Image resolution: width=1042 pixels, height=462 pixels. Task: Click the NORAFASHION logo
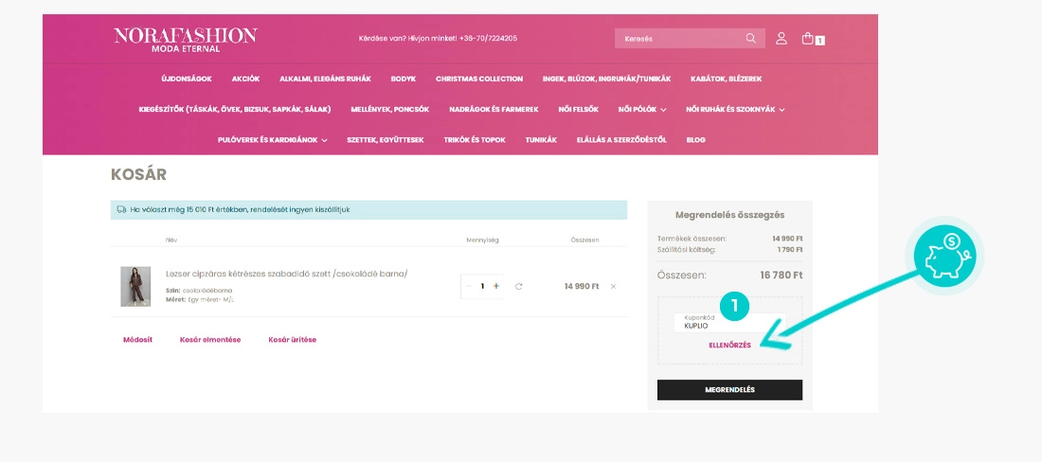click(186, 40)
